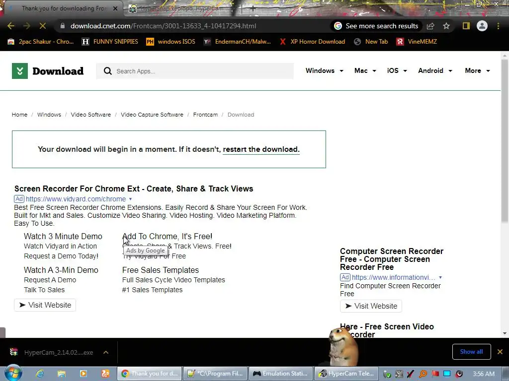This screenshot has height=381, width=509.
Task: Click the lock icon in address bar
Action: tap(63, 26)
